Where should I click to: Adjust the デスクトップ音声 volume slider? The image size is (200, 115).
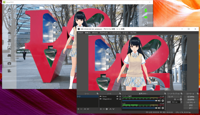pos(140,101)
